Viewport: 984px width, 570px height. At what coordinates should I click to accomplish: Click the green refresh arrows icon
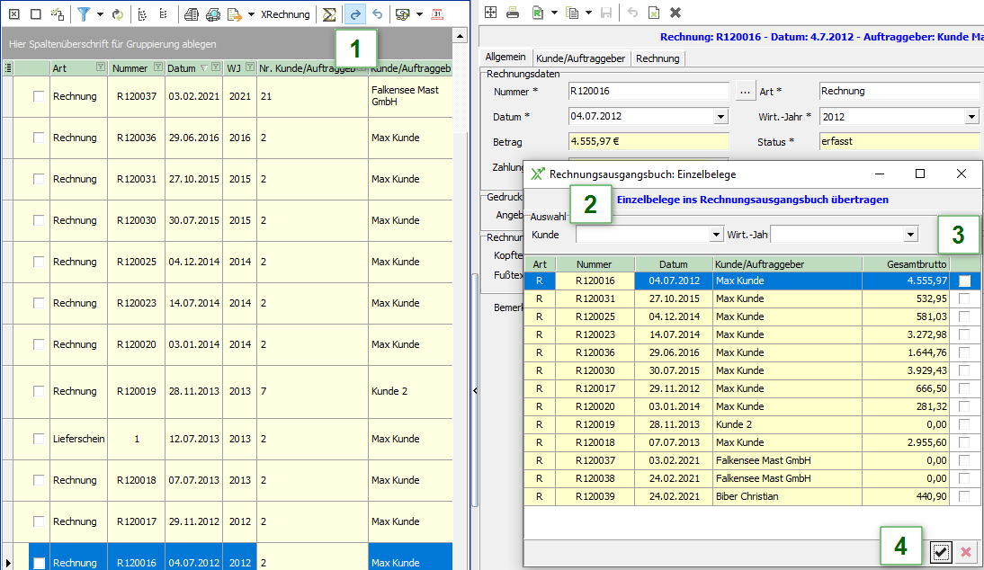[117, 14]
